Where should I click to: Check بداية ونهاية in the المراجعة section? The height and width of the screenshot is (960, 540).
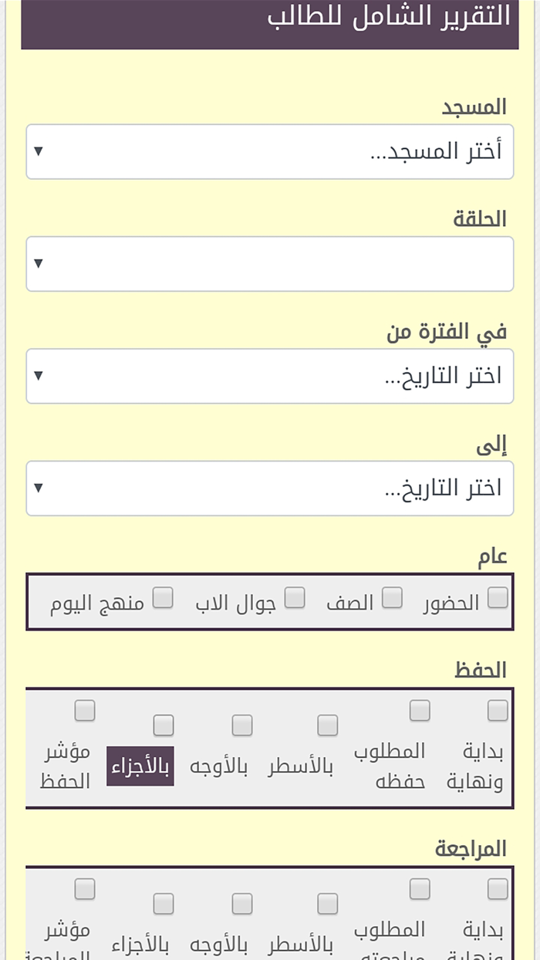point(496,887)
